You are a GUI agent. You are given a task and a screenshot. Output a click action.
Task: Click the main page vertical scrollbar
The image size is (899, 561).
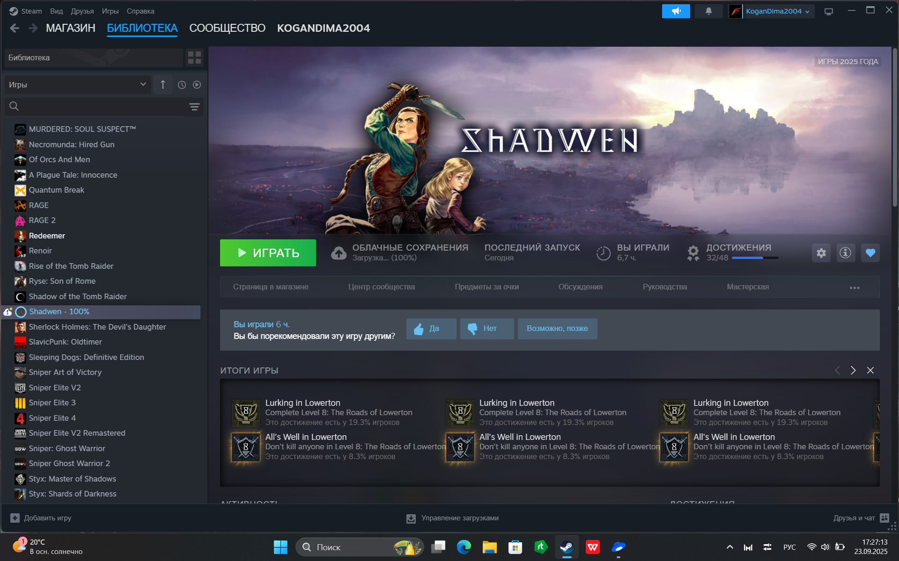click(x=895, y=129)
